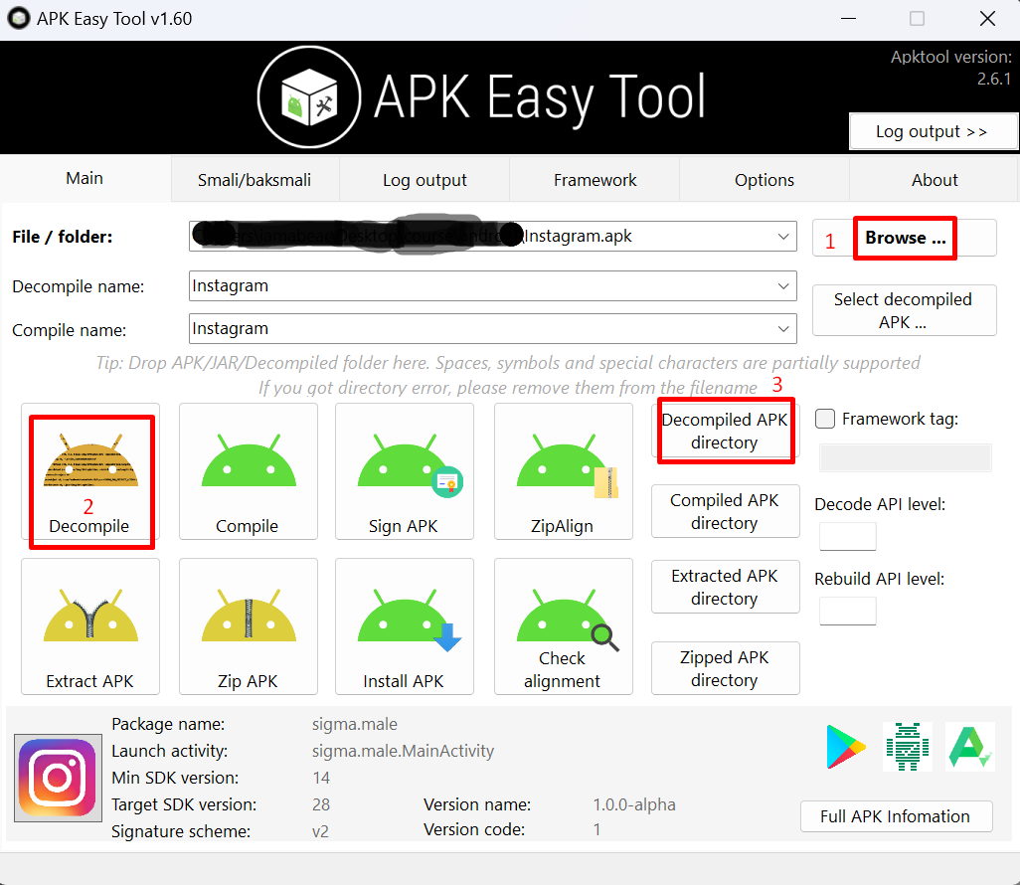Start Sign APK with certificate icon
The height and width of the screenshot is (885, 1020).
404,471
